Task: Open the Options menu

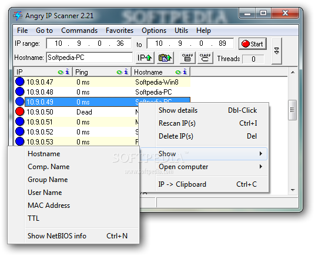Action: click(154, 31)
